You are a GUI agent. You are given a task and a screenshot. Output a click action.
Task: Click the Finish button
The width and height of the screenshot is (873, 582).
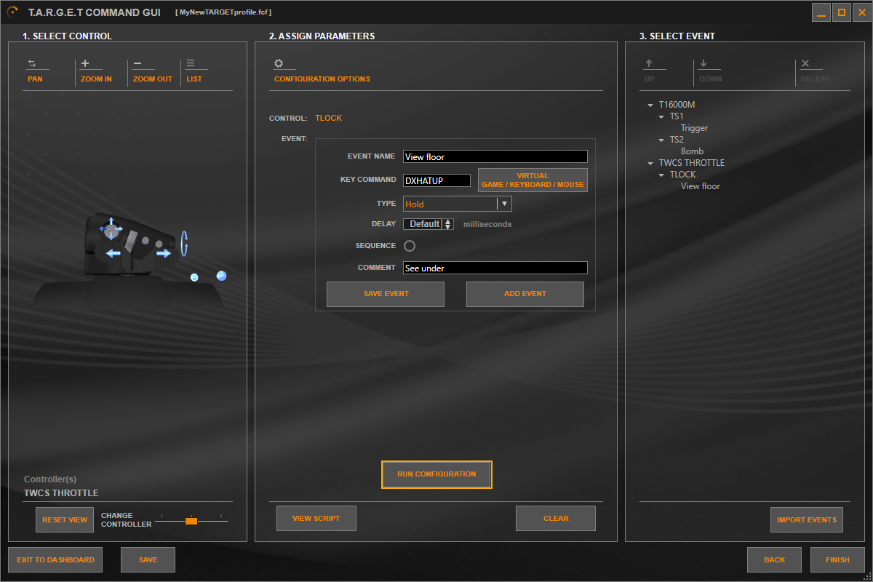coord(837,559)
